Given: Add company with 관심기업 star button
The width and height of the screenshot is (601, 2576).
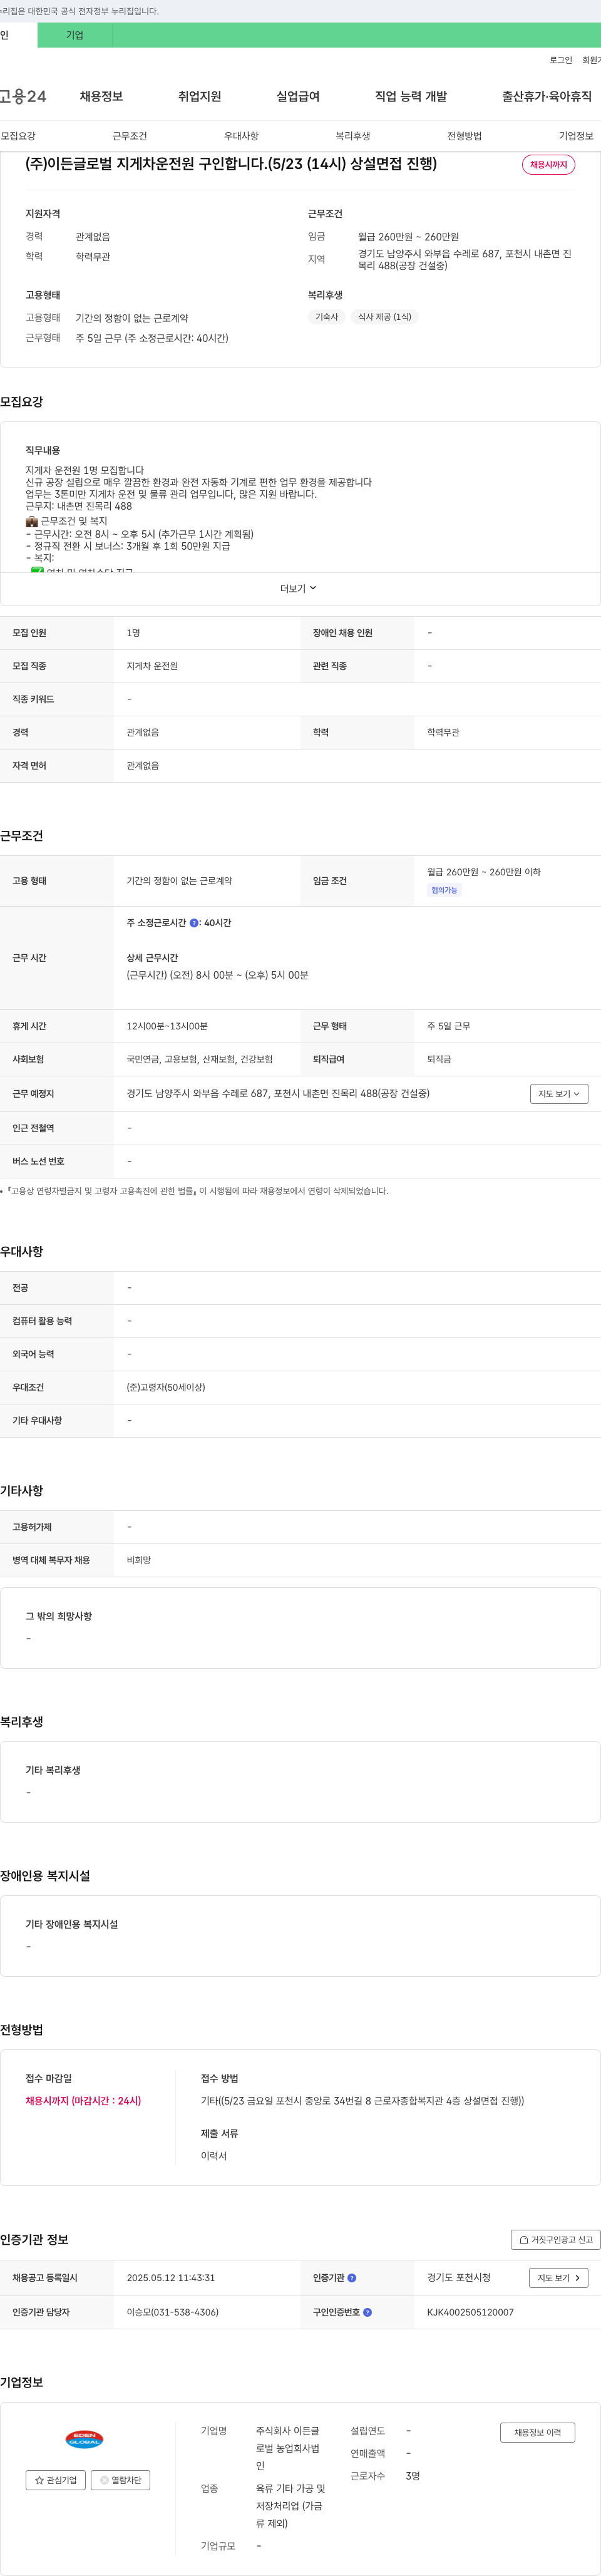Looking at the screenshot, I should [x=56, y=2480].
